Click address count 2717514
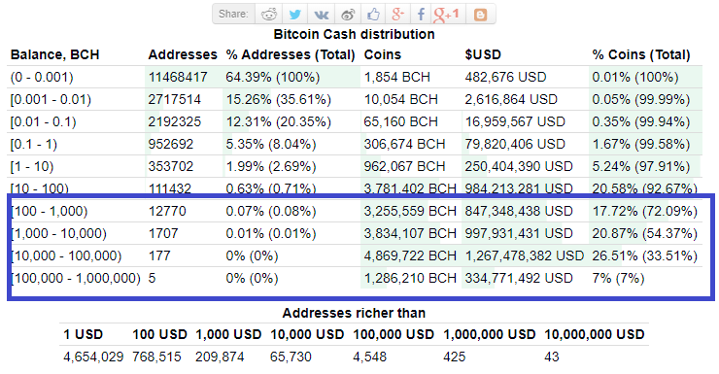This screenshot has width=719, height=374. 175,99
